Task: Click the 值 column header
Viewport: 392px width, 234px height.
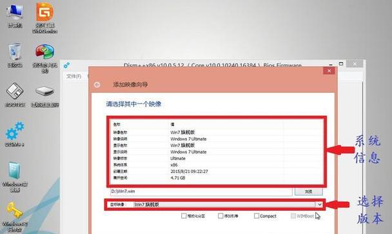Action: [226, 124]
